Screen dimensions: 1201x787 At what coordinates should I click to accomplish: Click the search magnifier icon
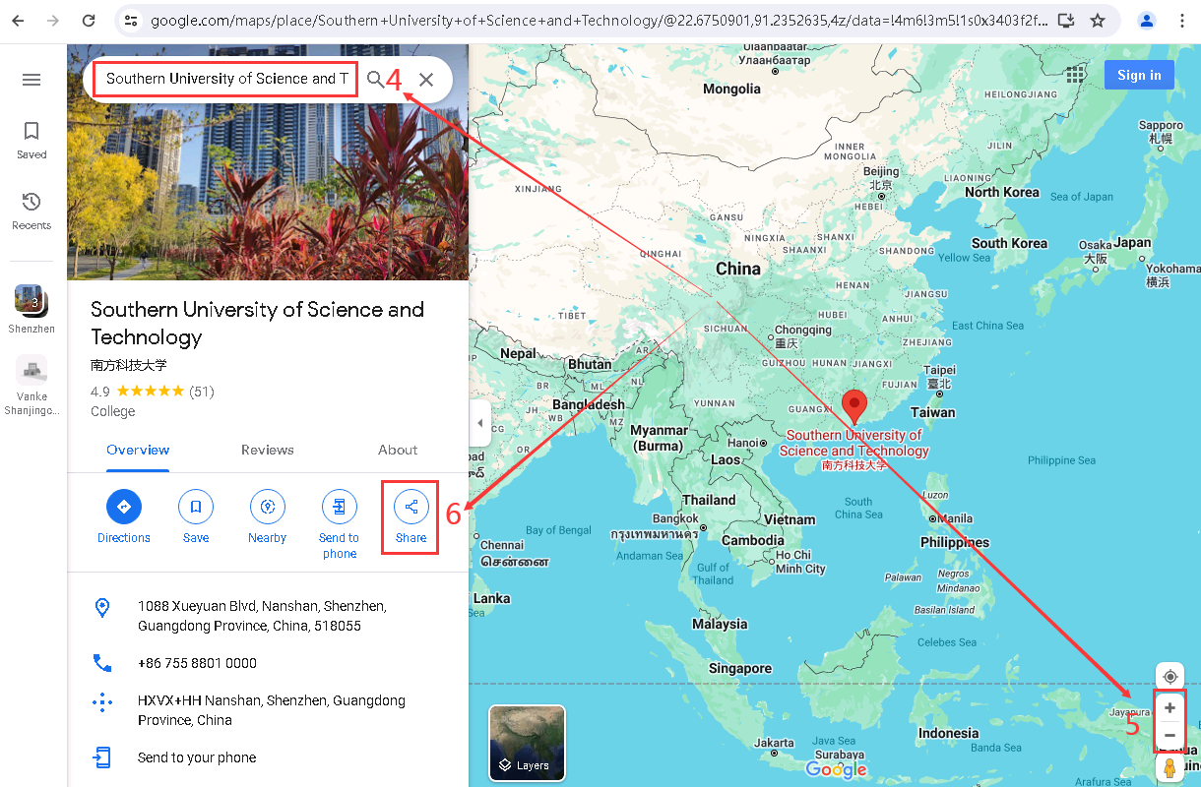pos(375,79)
